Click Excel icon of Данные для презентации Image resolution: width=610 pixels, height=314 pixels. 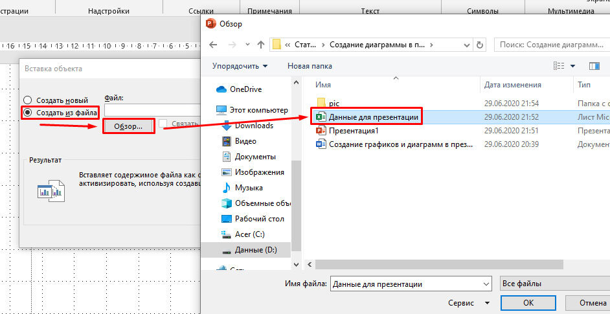(x=321, y=117)
